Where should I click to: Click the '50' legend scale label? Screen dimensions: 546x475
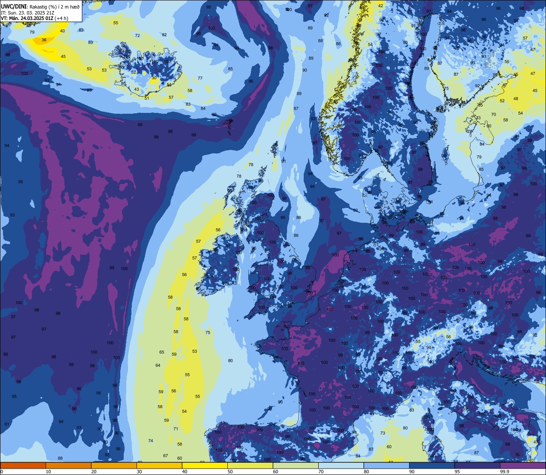tap(230, 472)
